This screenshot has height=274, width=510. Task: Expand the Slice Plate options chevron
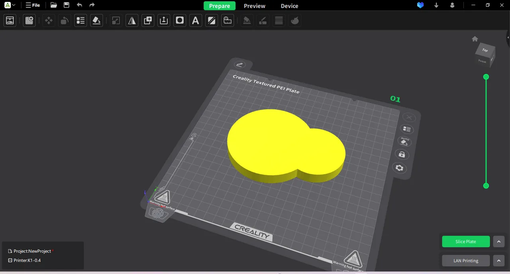point(499,241)
